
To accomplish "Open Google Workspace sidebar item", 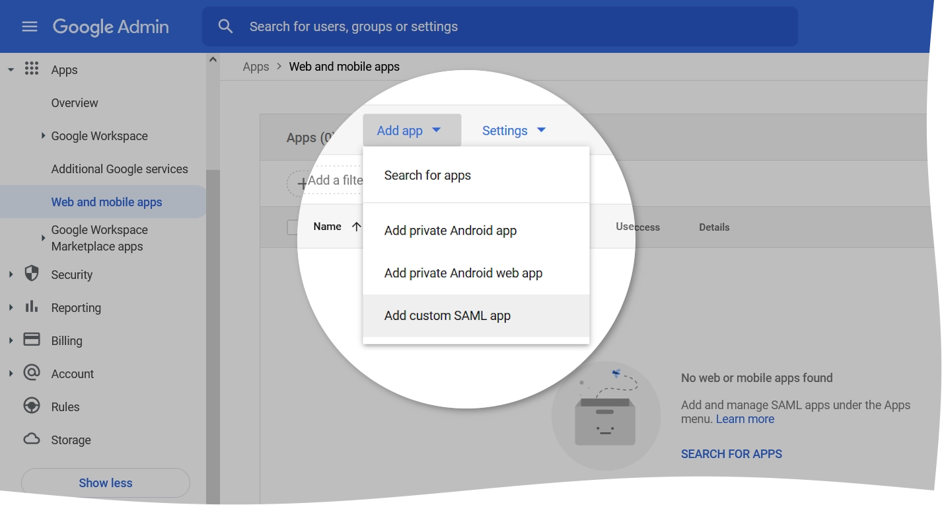I will [x=100, y=136].
